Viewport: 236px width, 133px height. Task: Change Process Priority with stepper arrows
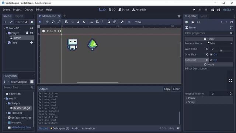tap(230, 93)
